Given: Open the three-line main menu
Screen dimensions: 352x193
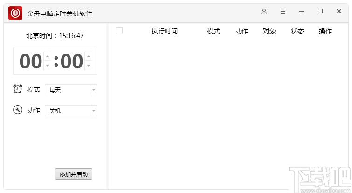Looking at the screenshot, I should (x=283, y=12).
